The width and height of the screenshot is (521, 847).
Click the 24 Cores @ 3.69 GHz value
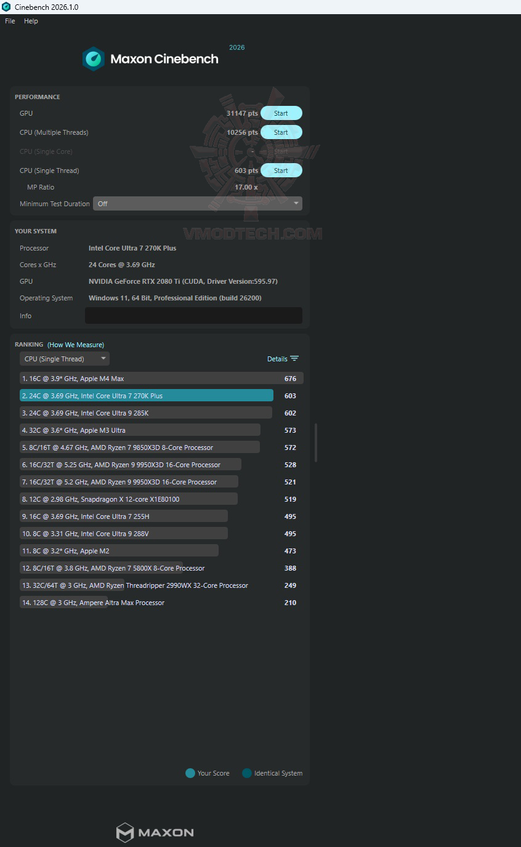122,265
